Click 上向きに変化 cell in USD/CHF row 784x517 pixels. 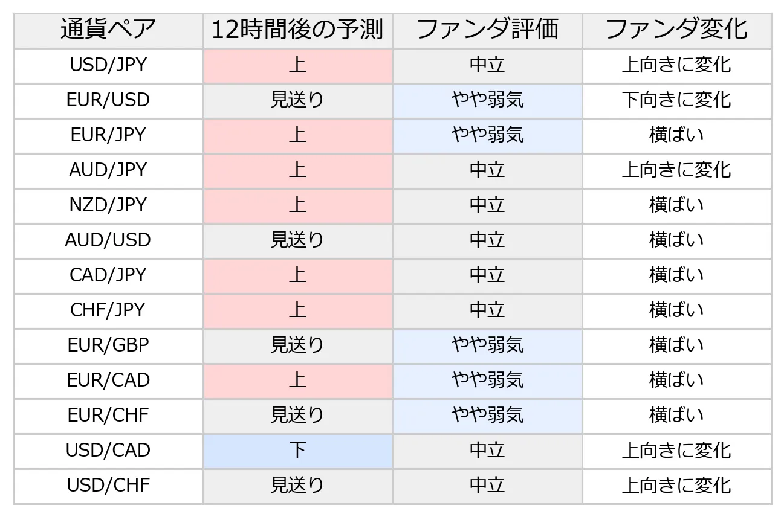point(677,486)
